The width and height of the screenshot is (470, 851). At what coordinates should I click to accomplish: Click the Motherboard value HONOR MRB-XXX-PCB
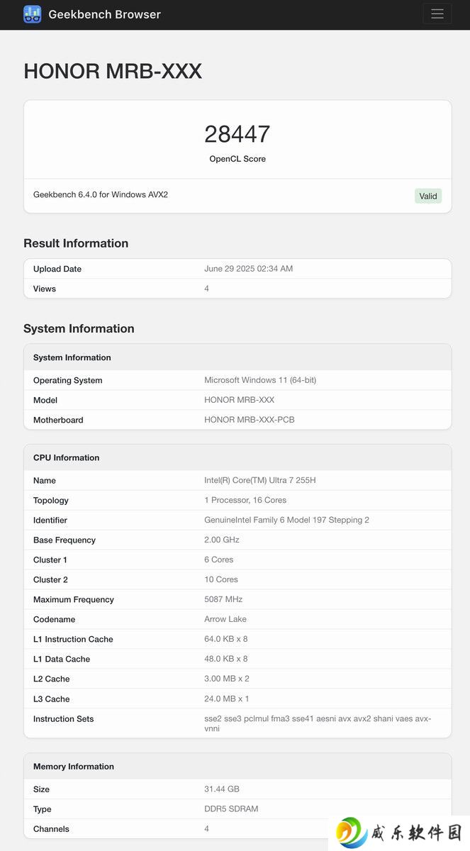click(x=250, y=420)
